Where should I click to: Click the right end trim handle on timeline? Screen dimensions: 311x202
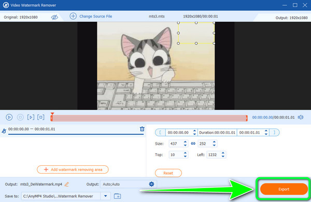pos(247,118)
